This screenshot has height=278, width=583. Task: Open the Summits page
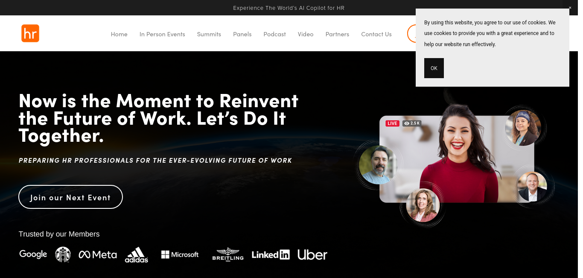pos(209,34)
